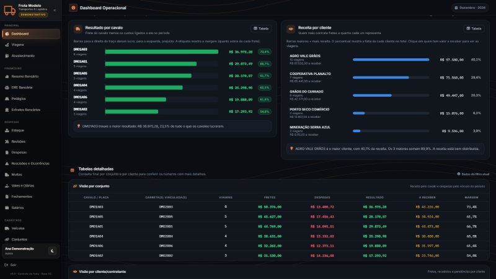Screen dimensions: 496x279
Task: Open the Abastecimento menu label
Action: pos(23,56)
